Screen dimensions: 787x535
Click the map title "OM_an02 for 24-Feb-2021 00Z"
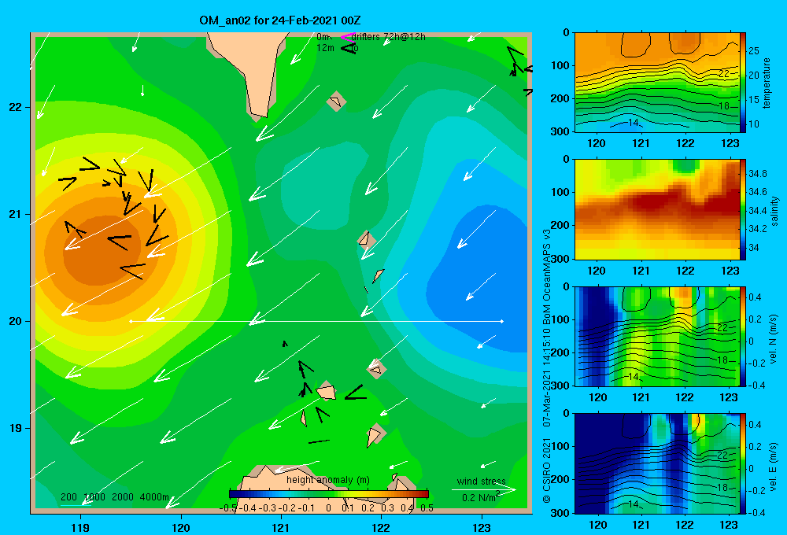(x=279, y=20)
